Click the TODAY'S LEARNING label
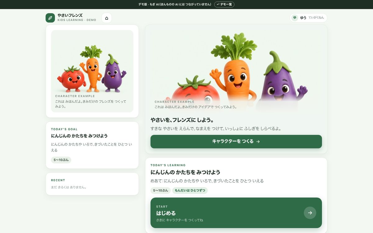Image resolution: width=373 pixels, height=233 pixels. point(168,165)
